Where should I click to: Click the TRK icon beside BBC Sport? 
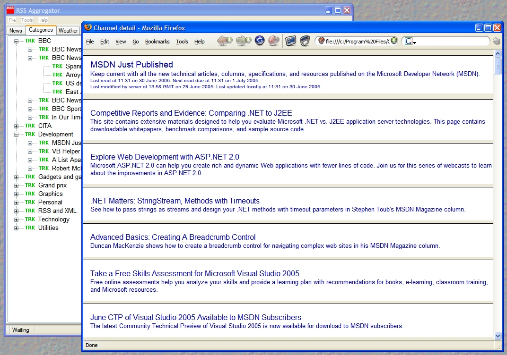44,109
